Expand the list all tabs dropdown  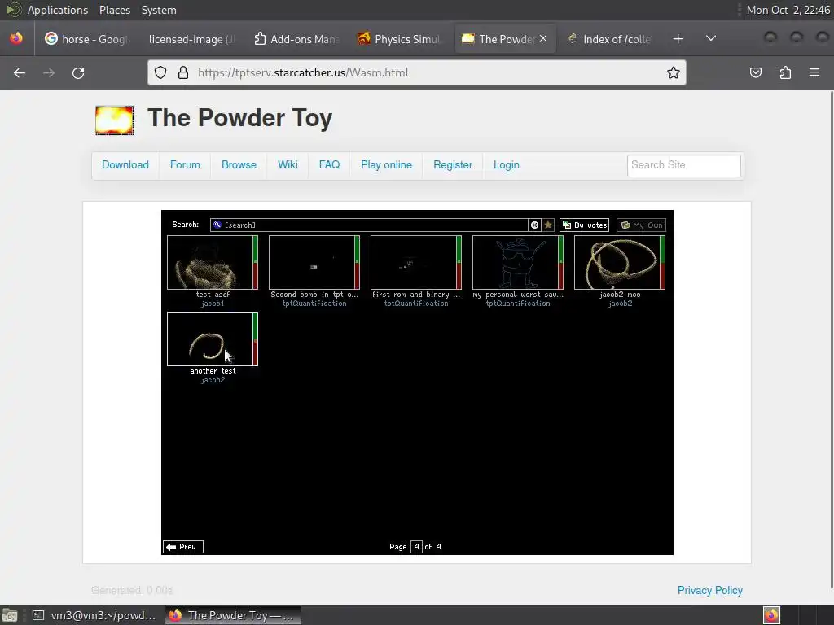pyautogui.click(x=710, y=38)
